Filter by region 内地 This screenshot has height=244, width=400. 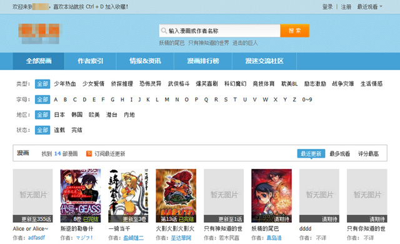129,115
